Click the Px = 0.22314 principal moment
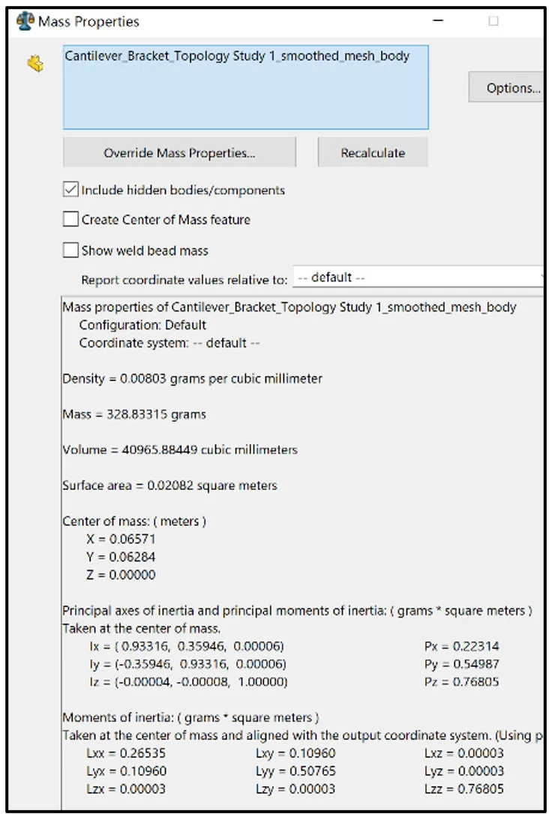 (x=461, y=647)
